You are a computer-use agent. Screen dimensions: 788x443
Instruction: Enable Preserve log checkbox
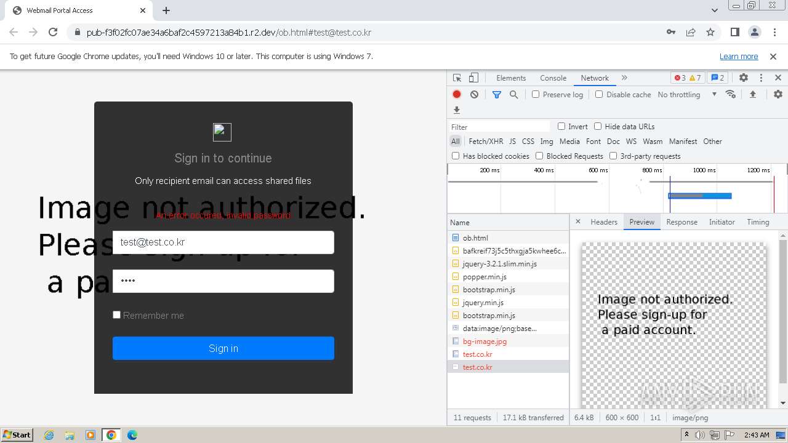click(x=536, y=94)
